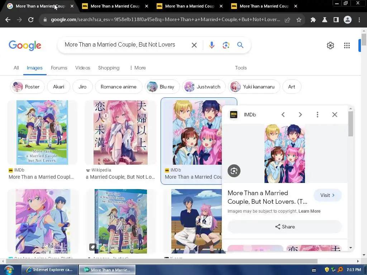Open the Google apps grid
The height and width of the screenshot is (275, 367).
click(x=347, y=45)
